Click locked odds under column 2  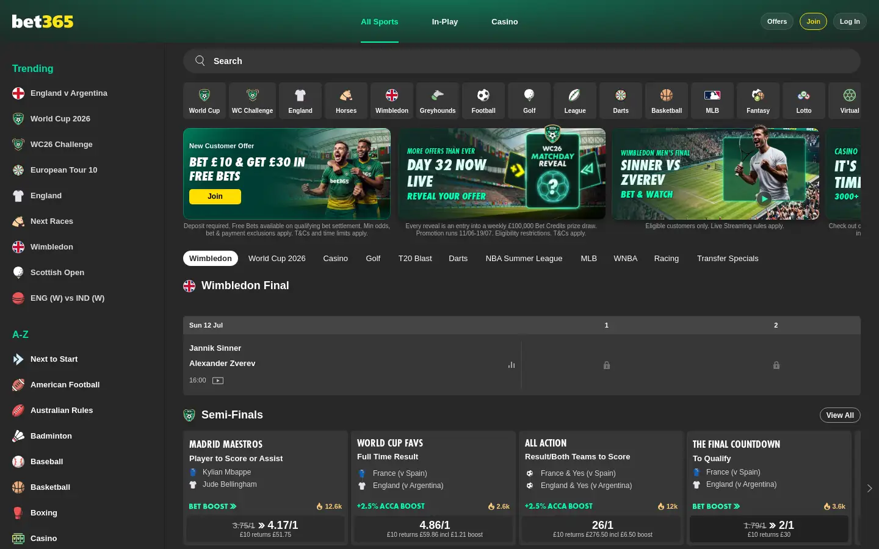[776, 365]
